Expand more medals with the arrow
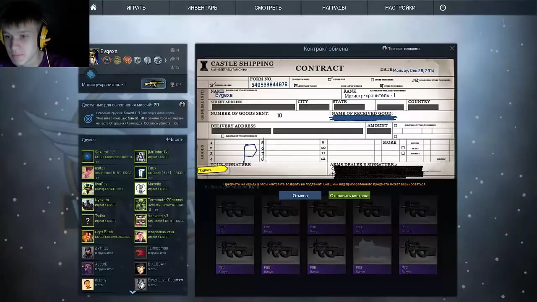 (165, 60)
